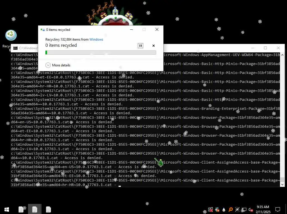Viewport: 287px width, 214px height.
Task: Click the Branding-EnterpriseS-Package text in console
Action: coord(231,109)
